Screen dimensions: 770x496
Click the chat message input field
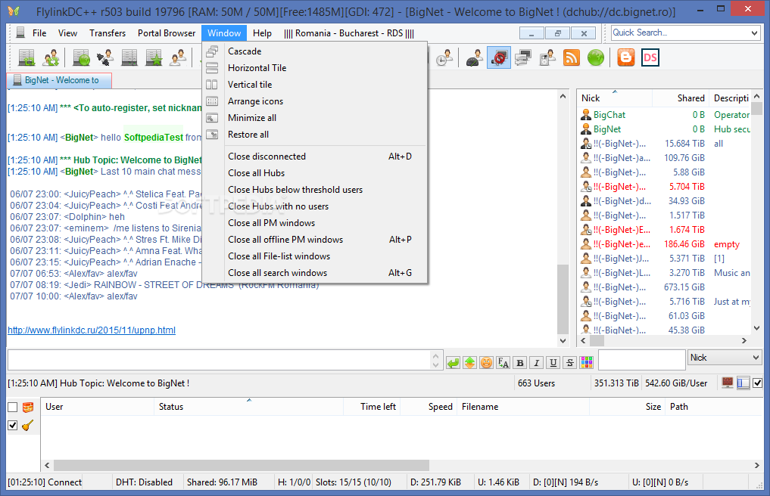tap(220, 360)
